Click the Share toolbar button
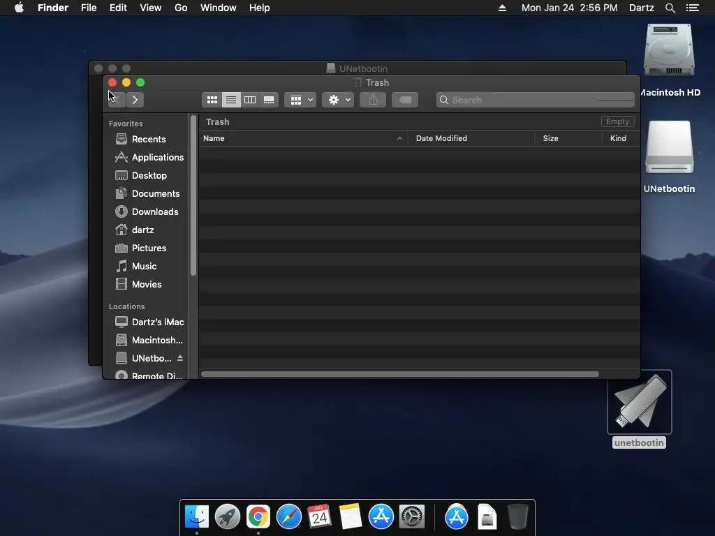Screen dimensions: 715x536 tap(373, 100)
